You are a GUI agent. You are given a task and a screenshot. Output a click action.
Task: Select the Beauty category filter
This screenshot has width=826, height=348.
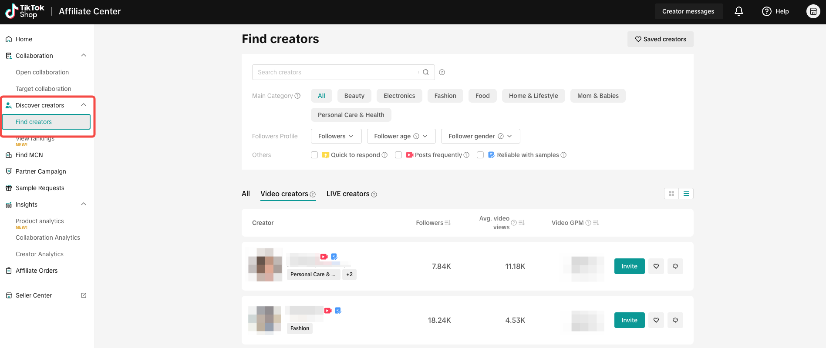354,96
